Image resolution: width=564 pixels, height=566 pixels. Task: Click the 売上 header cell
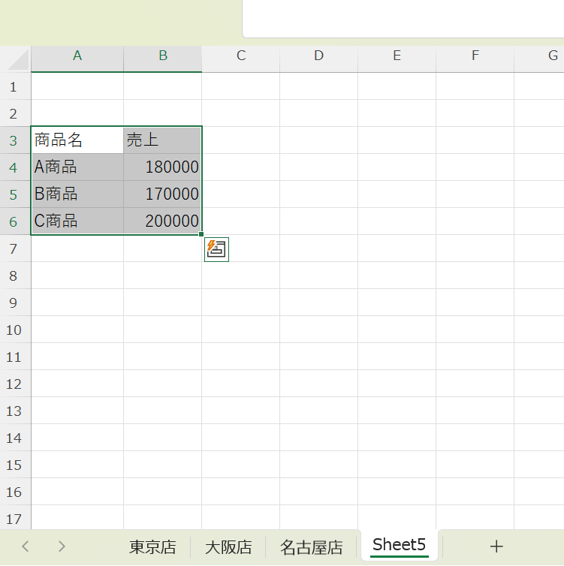[x=162, y=140]
